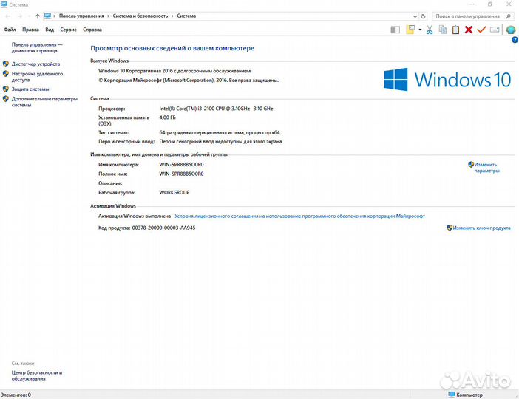This screenshot has width=519, height=399.
Task: Go back with the Back arrow
Action: [8, 16]
